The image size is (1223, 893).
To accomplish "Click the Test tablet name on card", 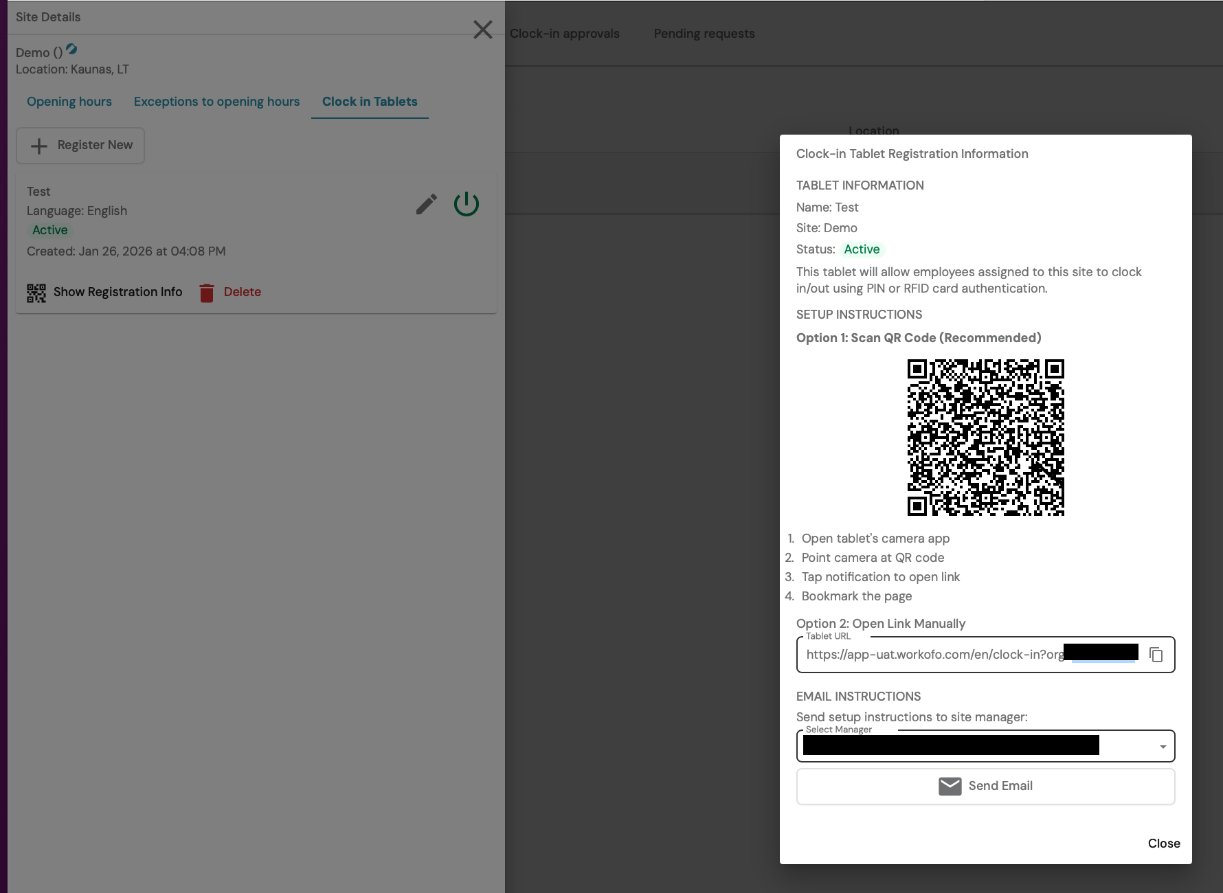I will [x=38, y=192].
